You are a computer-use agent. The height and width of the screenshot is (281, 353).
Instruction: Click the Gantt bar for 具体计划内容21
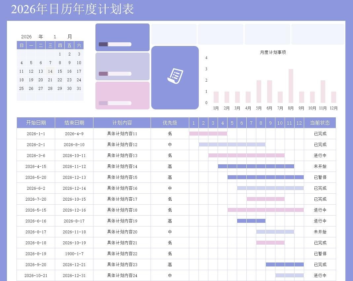(x=270, y=243)
